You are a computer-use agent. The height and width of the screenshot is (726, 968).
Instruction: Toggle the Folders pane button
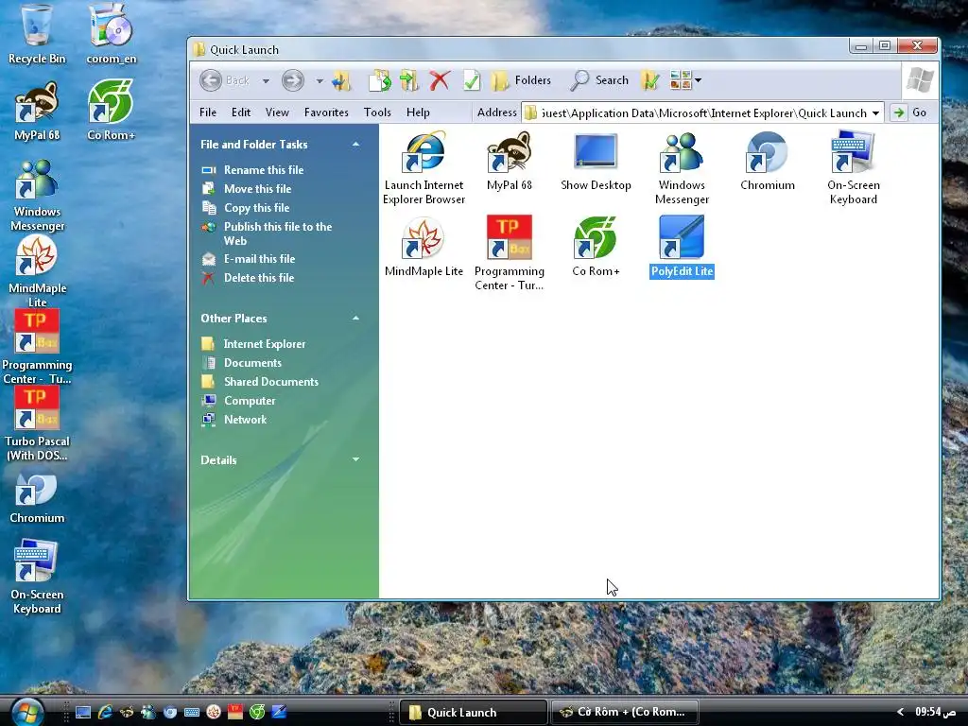coord(521,80)
